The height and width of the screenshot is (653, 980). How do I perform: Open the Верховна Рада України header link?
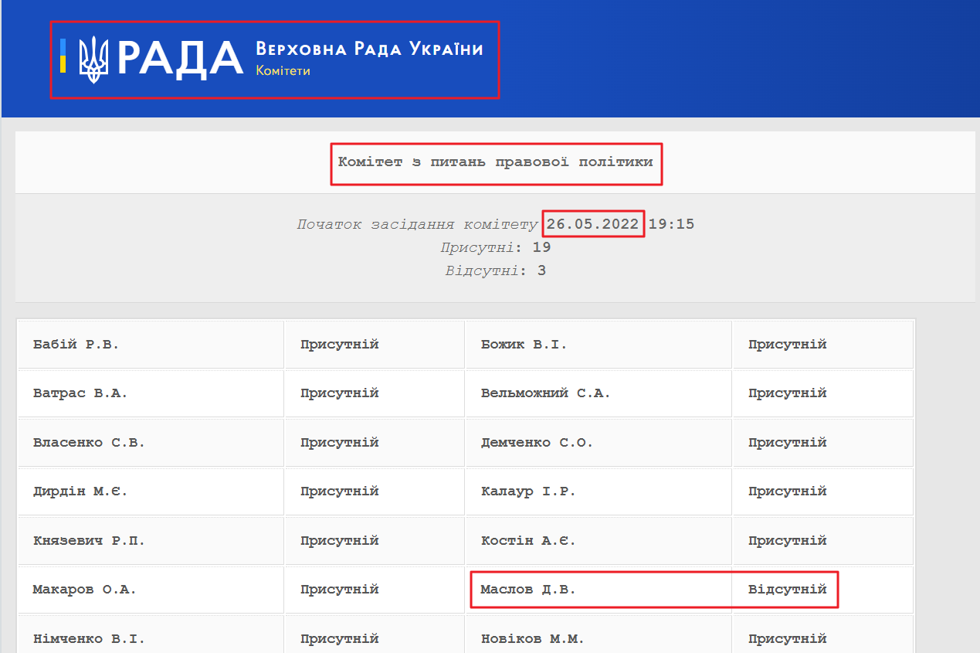369,49
